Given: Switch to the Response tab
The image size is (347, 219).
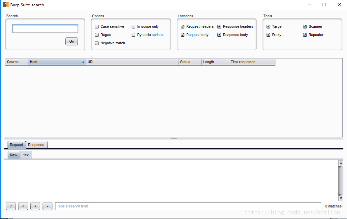Looking at the screenshot, I should pos(36,145).
